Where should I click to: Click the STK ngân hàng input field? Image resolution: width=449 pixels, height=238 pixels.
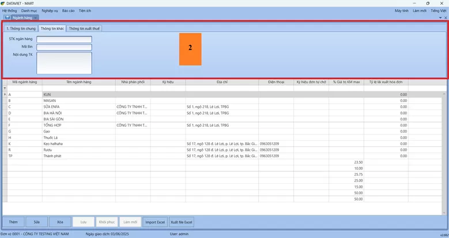coord(64,40)
